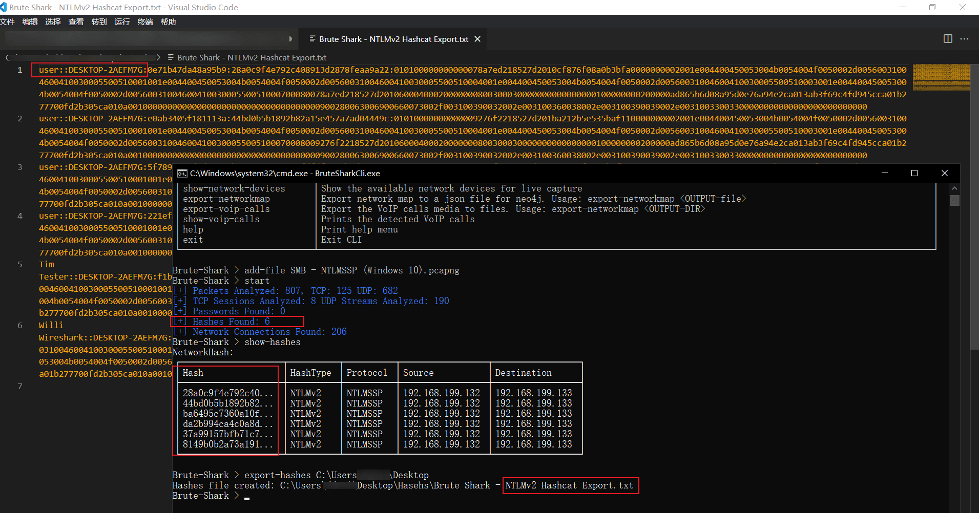This screenshot has height=513, width=979.
Task: Click the cmd window scrollbar up arrow
Action: (955, 188)
